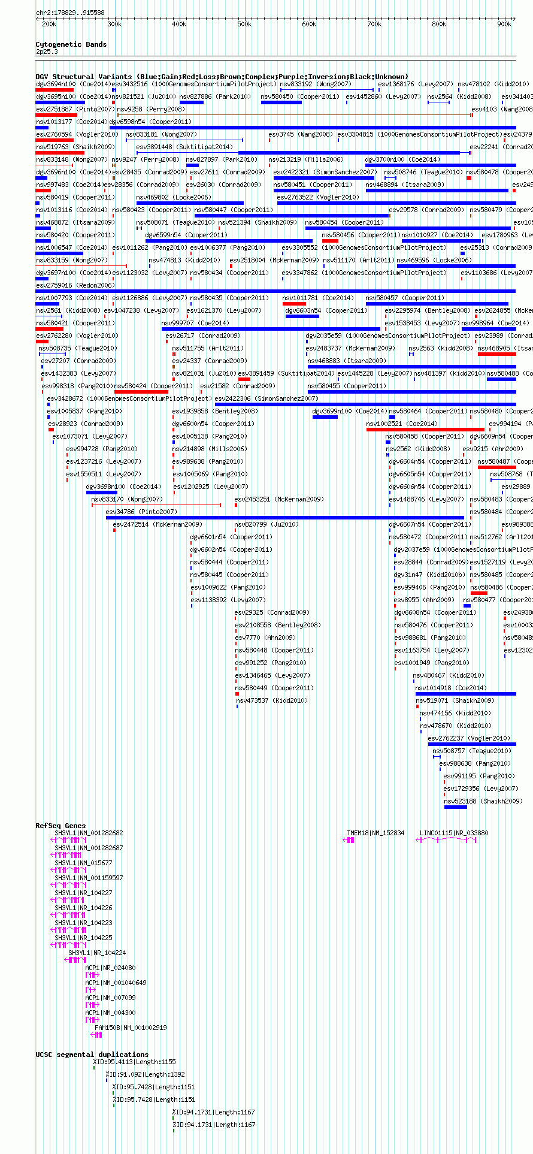Open variant esv2422321 (SimonSanchez2007)
Screen dimensions: 533x1154
click(x=325, y=173)
